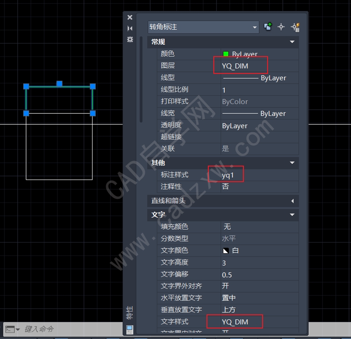Toggle the PICKADD value icon
Viewport: 351px width, 339px height.
[x=268, y=26]
